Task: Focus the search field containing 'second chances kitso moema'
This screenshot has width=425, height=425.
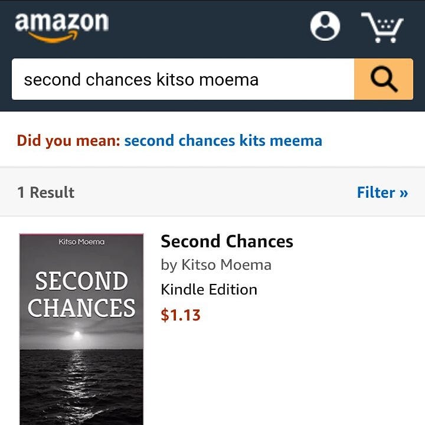Action: (x=183, y=80)
